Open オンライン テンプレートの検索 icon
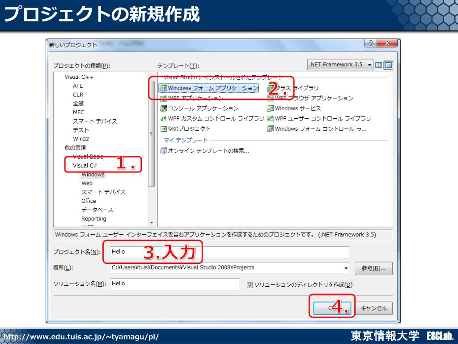The image size is (458, 344). tap(164, 151)
